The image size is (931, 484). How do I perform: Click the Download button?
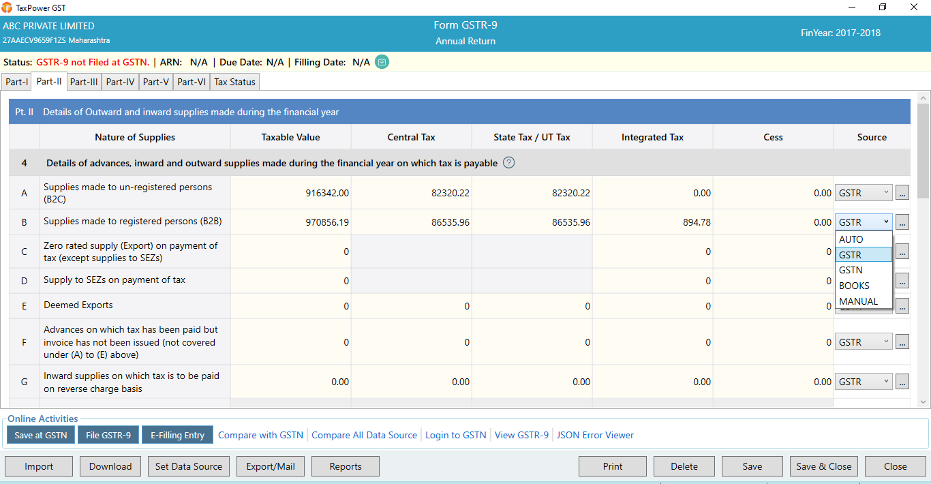110,466
